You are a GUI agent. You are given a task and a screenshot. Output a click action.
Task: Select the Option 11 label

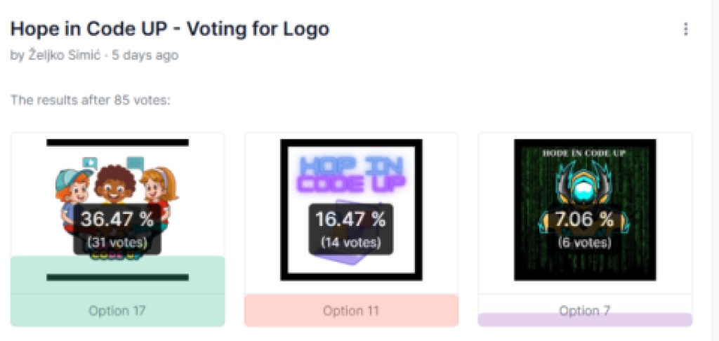point(351,310)
